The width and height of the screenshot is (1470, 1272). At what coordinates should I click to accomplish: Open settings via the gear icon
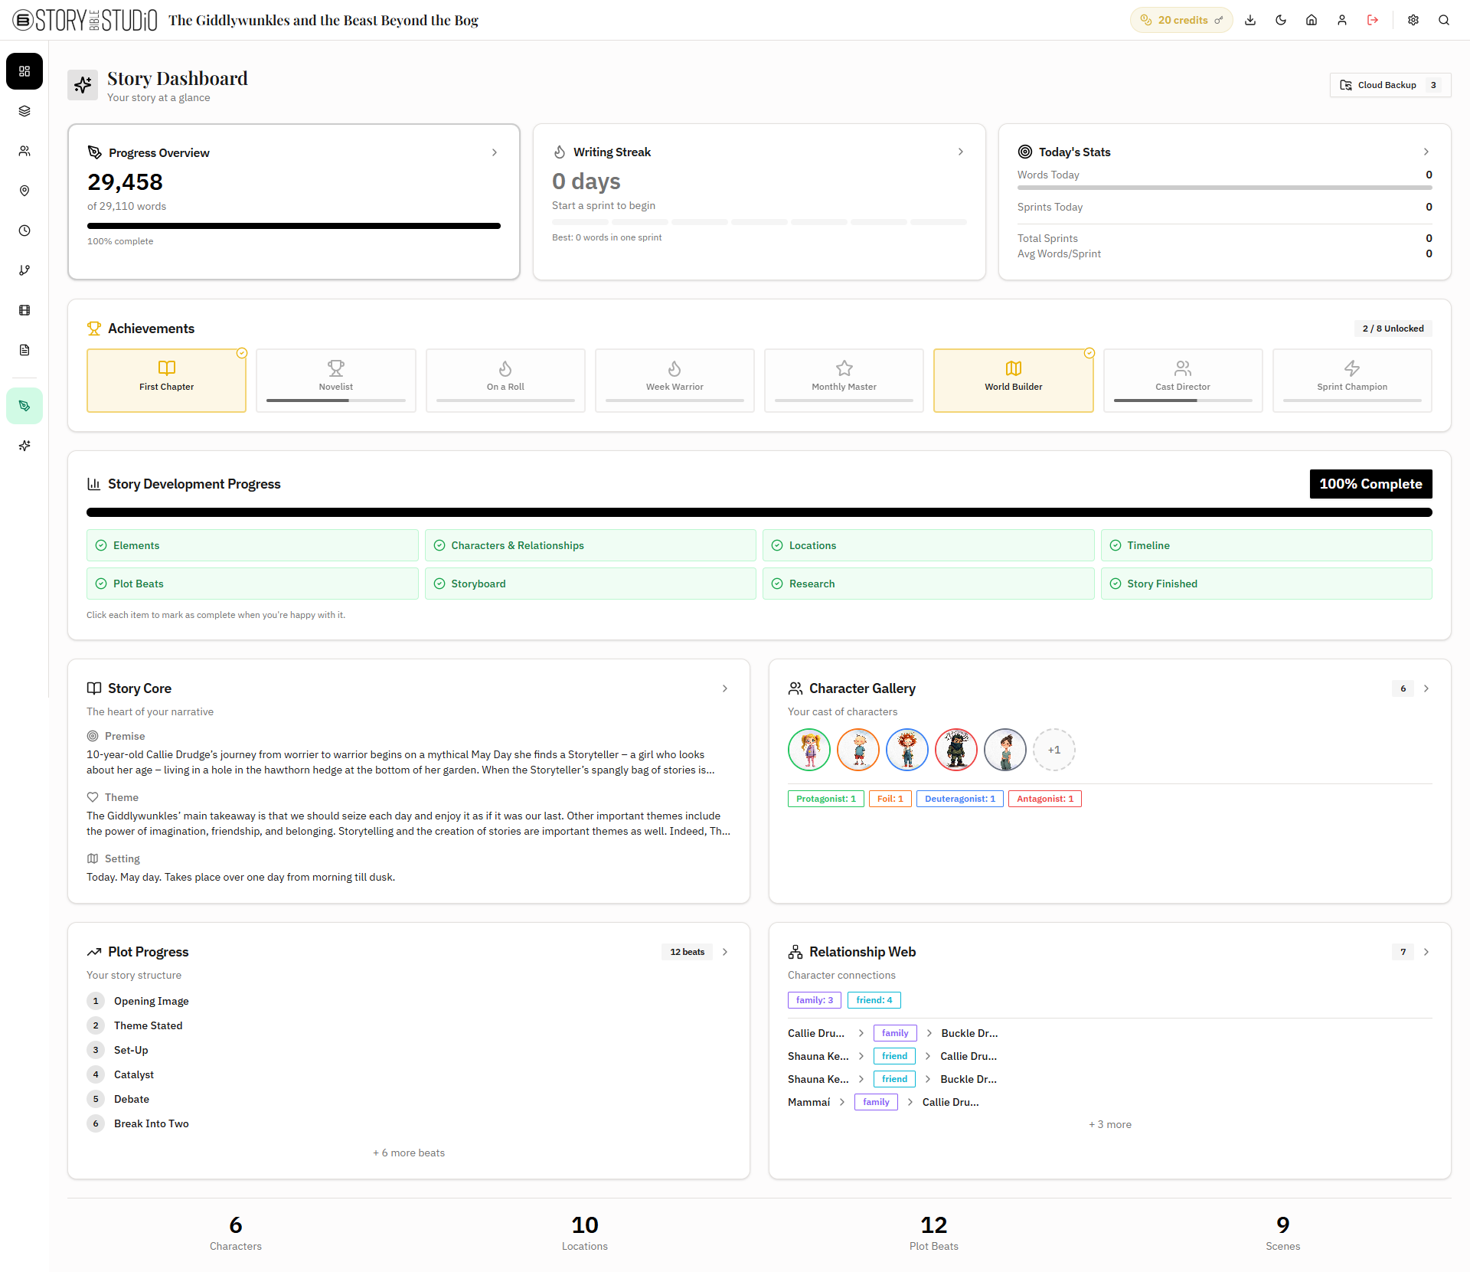click(x=1413, y=20)
